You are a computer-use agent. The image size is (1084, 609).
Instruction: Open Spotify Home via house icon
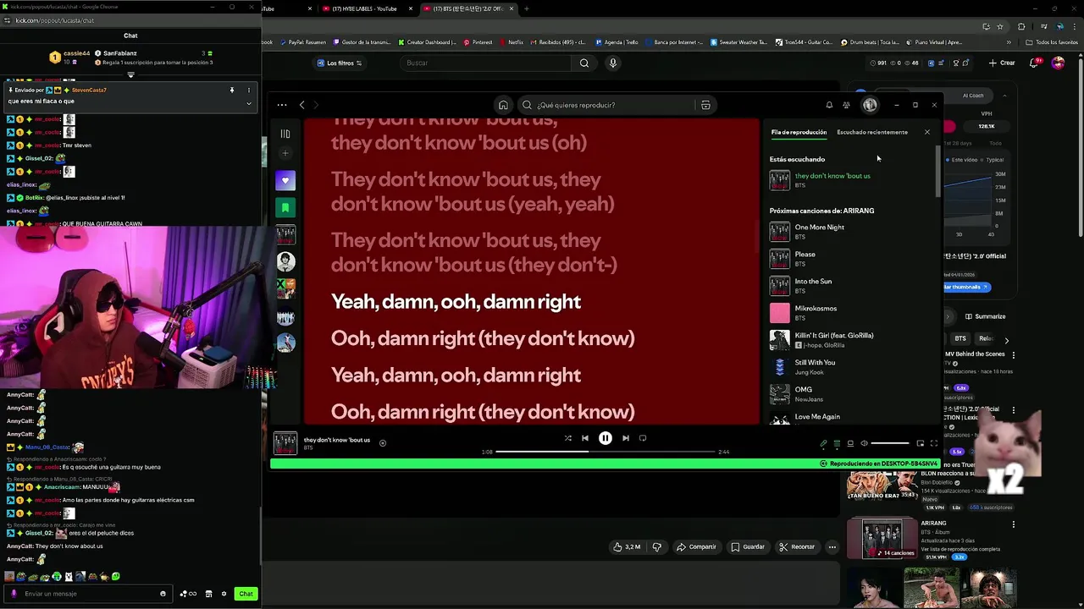(x=503, y=105)
